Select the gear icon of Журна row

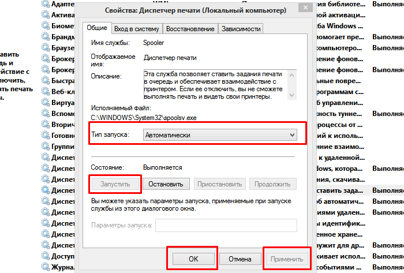click(x=46, y=267)
